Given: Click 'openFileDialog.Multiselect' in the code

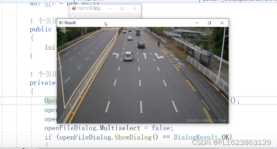Looking at the screenshot, I should [92, 128].
